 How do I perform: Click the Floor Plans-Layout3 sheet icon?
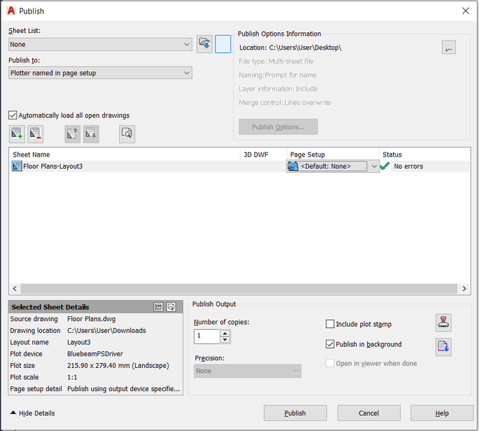pos(16,166)
